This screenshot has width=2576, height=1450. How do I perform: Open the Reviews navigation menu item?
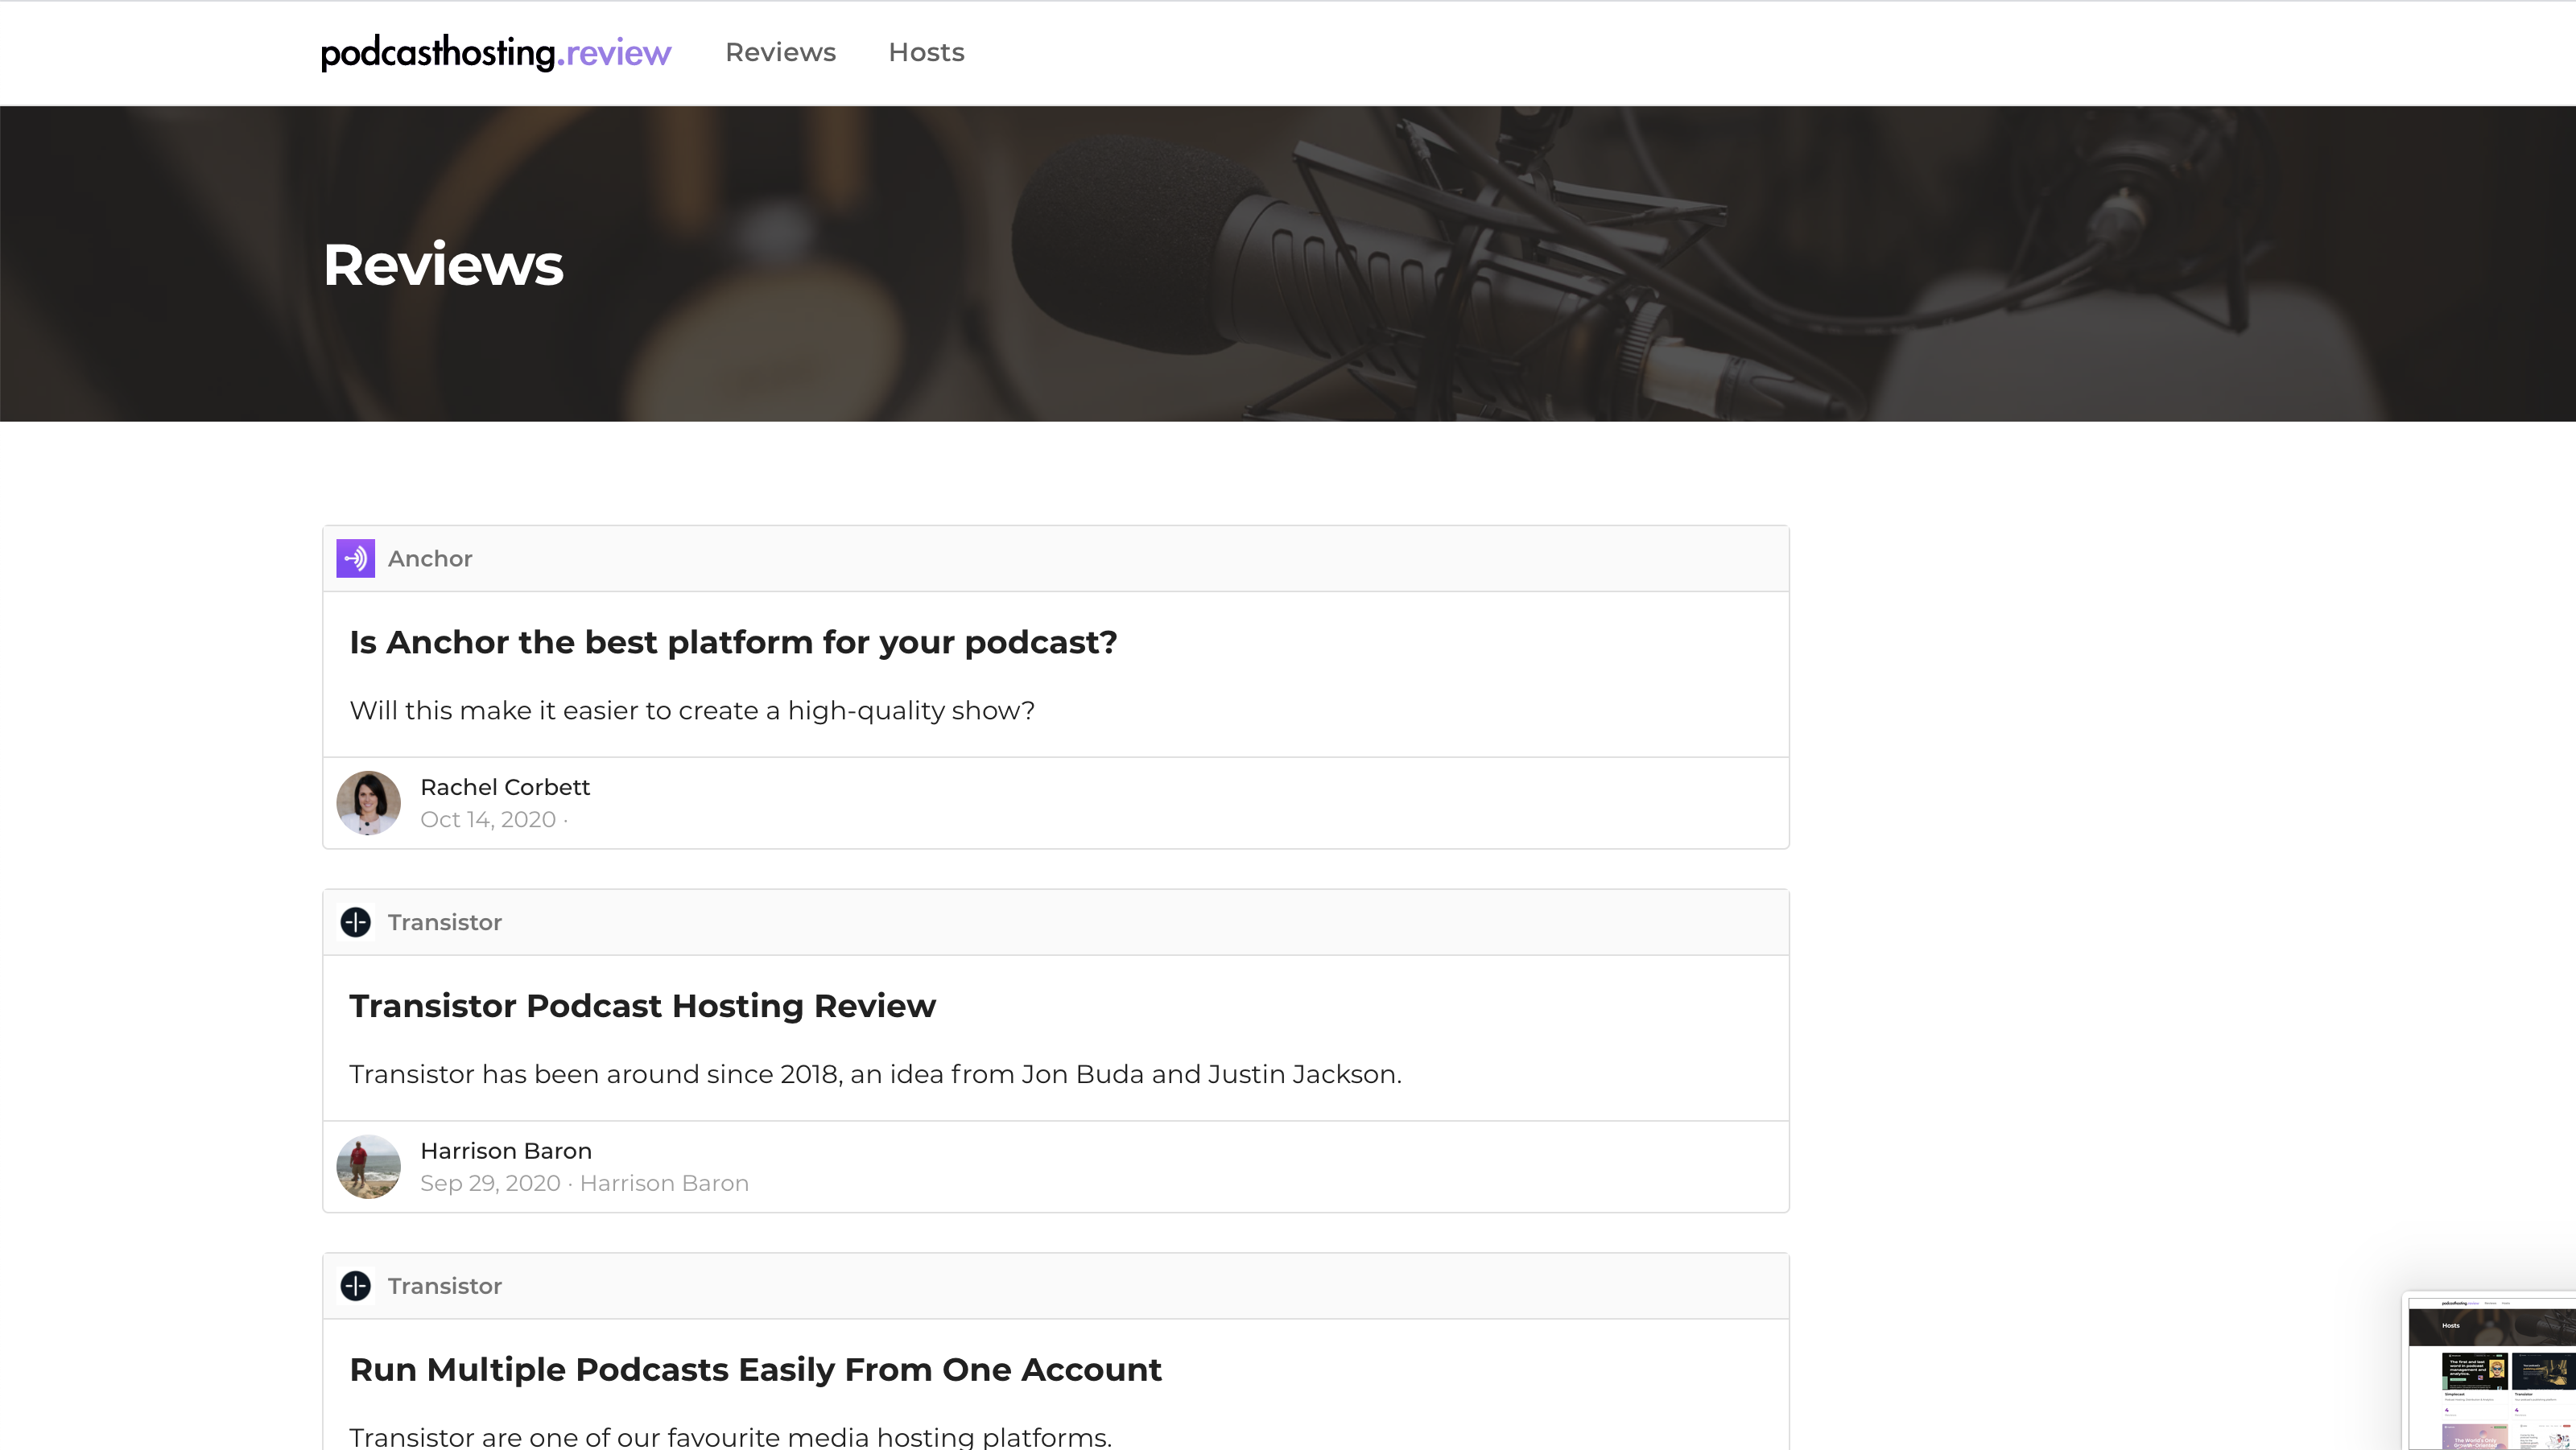[x=780, y=52]
